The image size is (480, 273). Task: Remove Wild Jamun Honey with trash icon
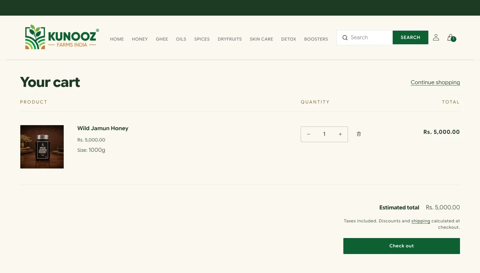click(359, 134)
